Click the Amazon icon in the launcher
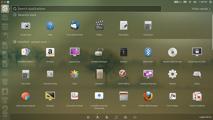Viewport: 213px width, 120px height. (x=5, y=91)
